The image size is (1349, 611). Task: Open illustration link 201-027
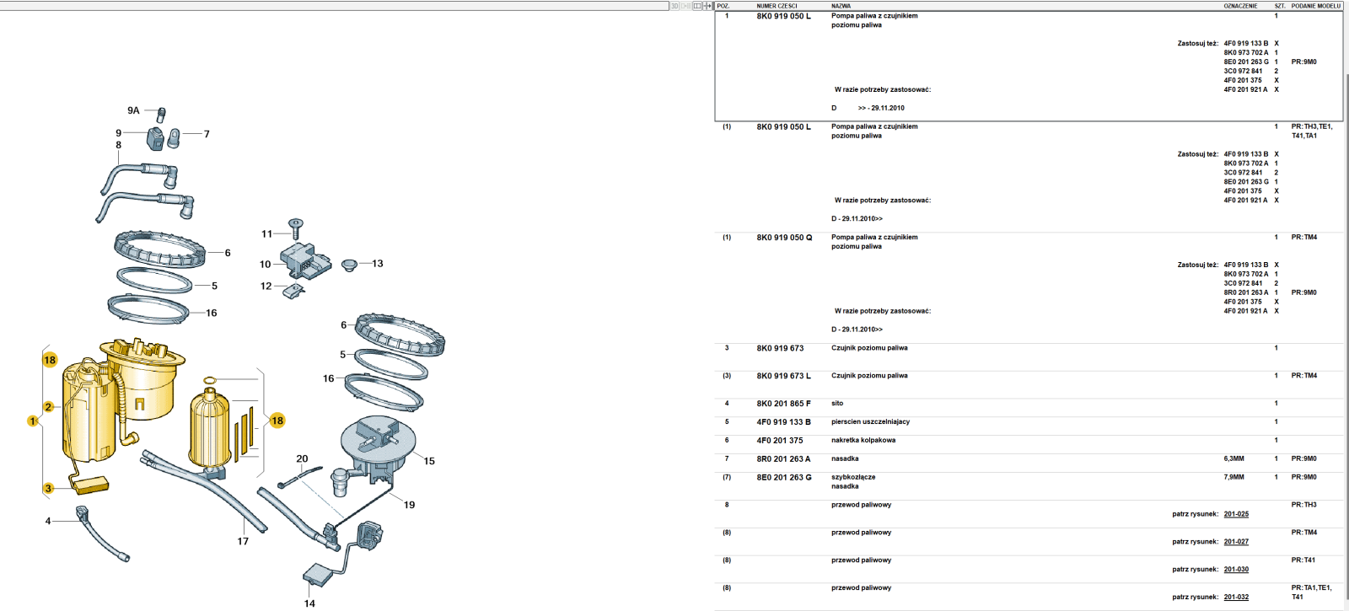tap(1236, 542)
